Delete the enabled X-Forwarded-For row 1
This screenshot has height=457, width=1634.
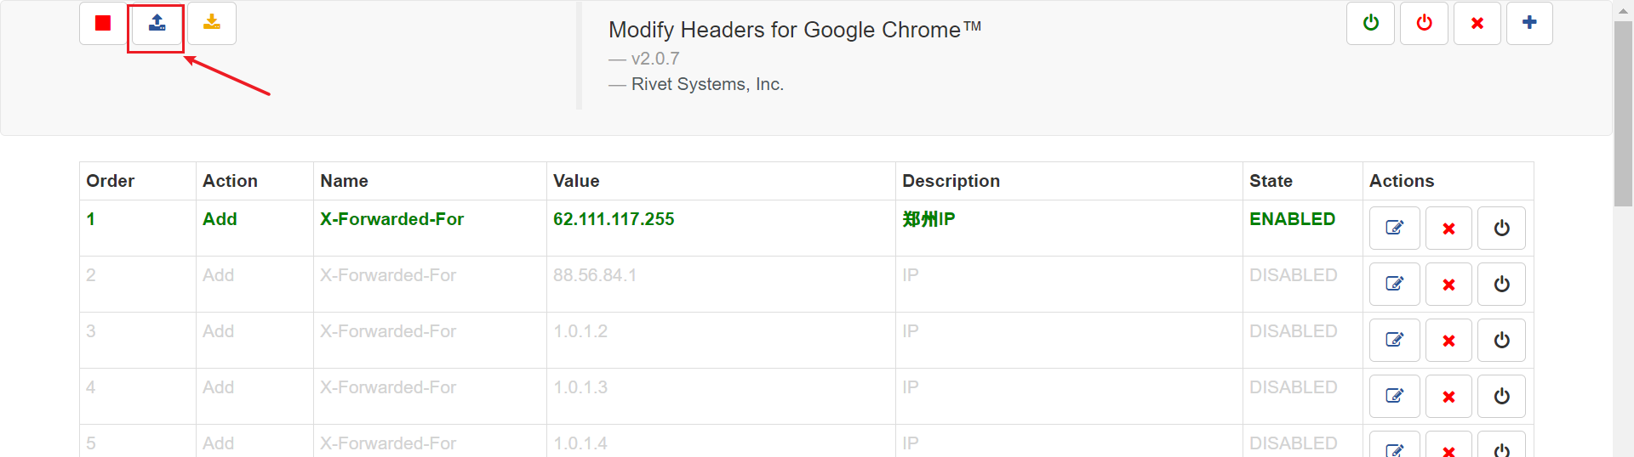(x=1448, y=228)
